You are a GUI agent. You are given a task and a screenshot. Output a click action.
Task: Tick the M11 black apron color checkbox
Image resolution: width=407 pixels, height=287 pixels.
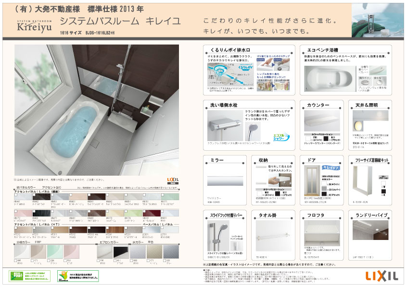pyautogui.click(x=114, y=261)
